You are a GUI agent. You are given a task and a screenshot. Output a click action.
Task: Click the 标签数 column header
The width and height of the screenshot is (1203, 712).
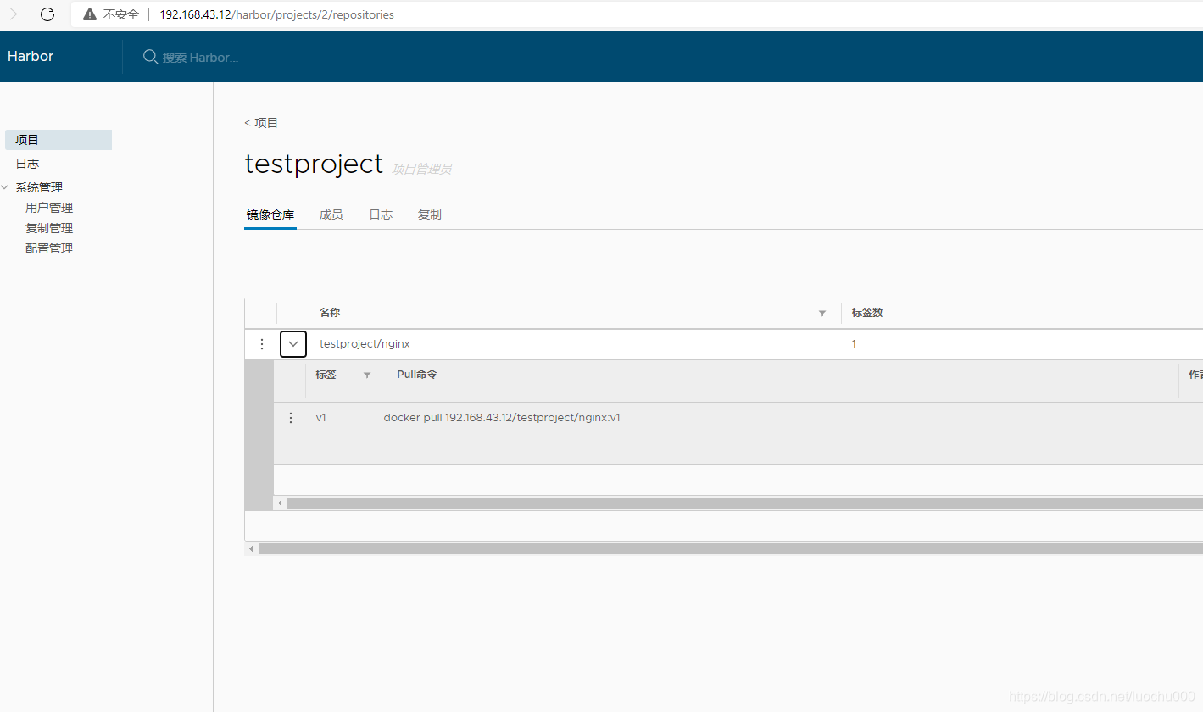[x=867, y=313]
